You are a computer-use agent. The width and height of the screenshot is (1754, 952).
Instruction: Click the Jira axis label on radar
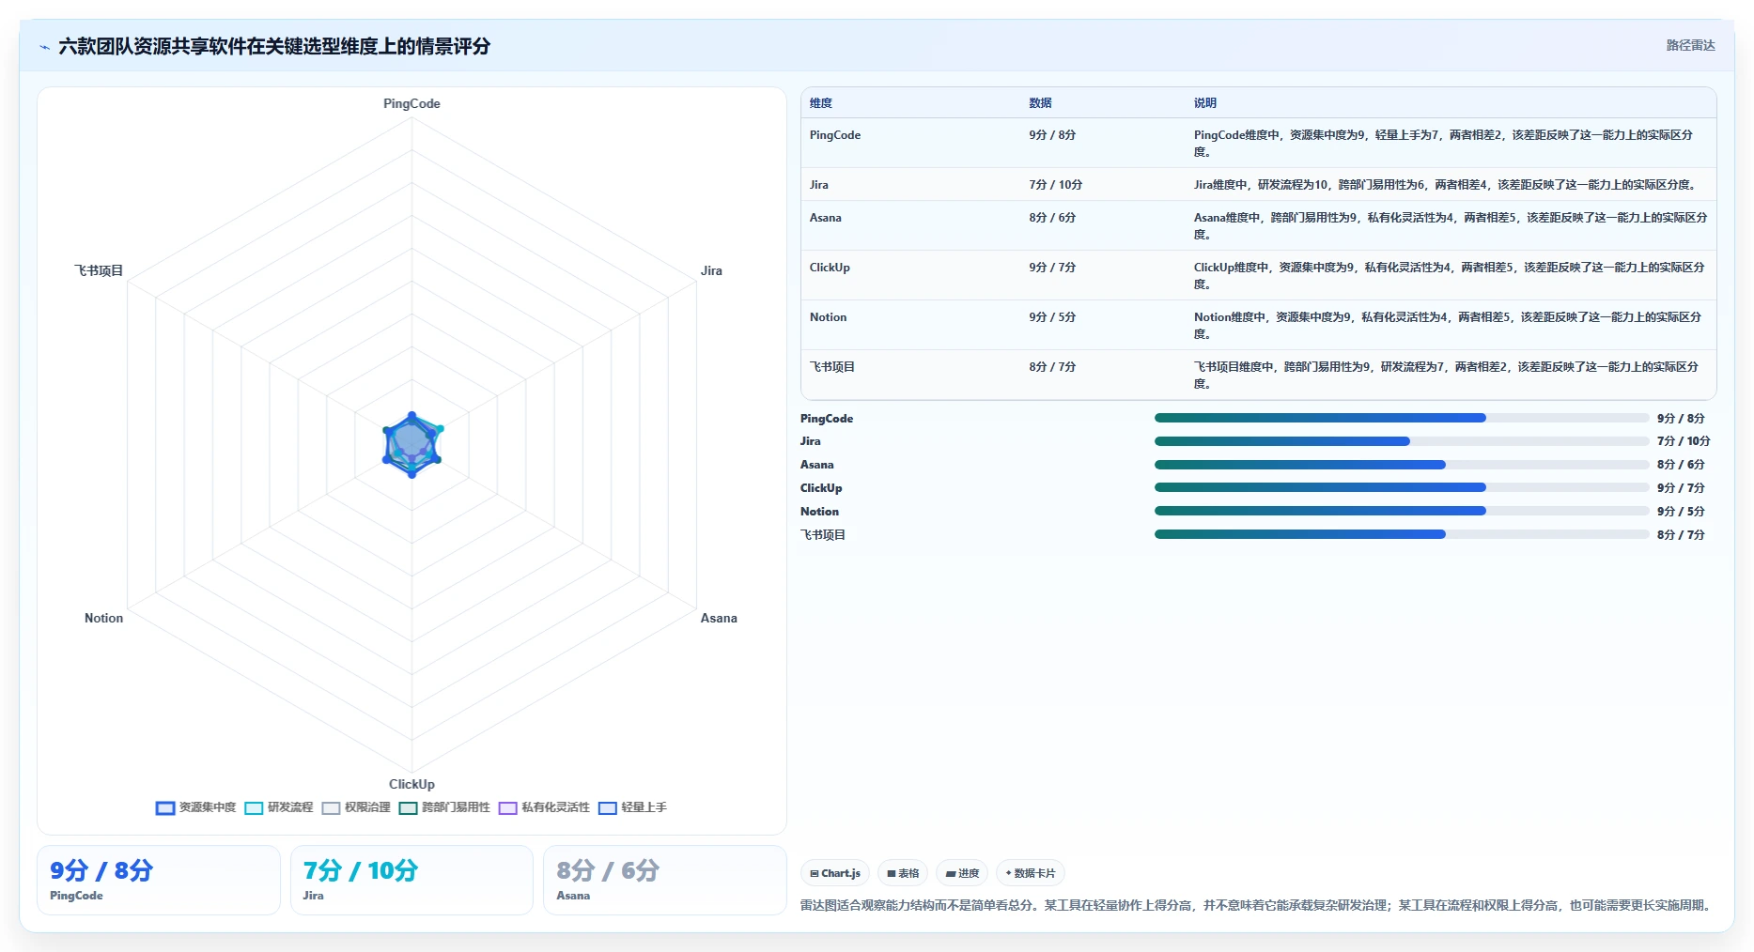(711, 271)
